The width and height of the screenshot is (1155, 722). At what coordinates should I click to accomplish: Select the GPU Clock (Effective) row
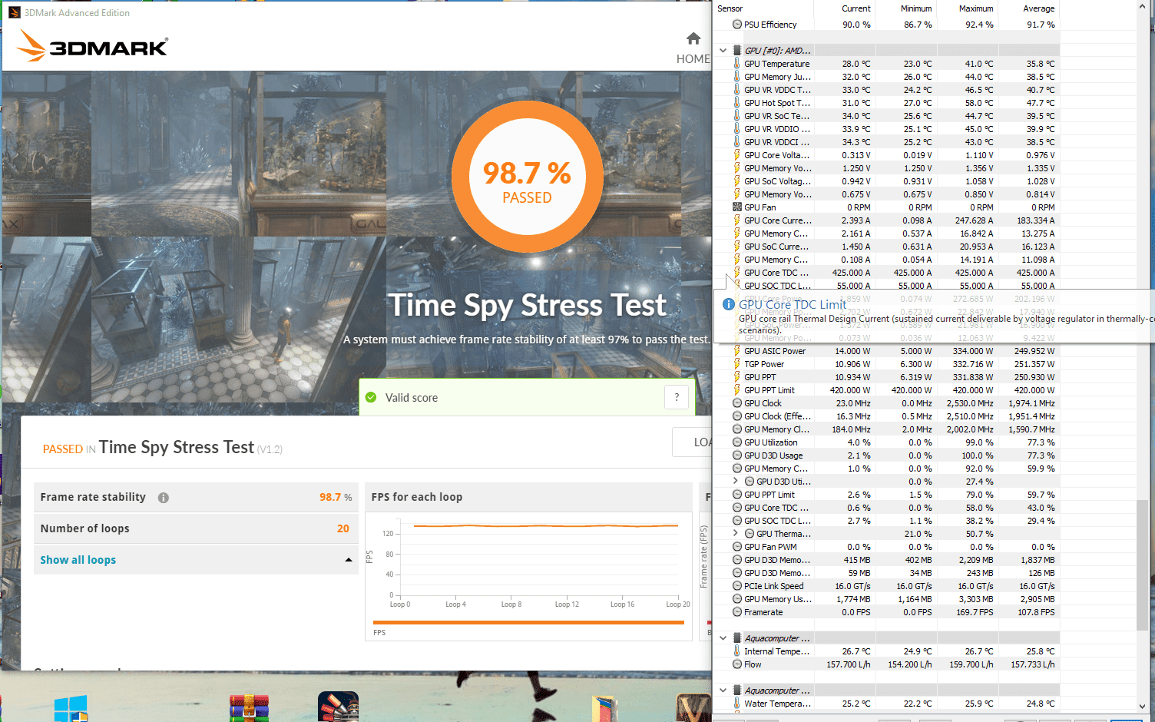[x=886, y=416]
